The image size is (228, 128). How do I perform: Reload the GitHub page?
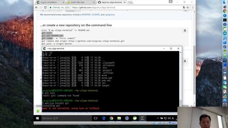pos(45,7)
